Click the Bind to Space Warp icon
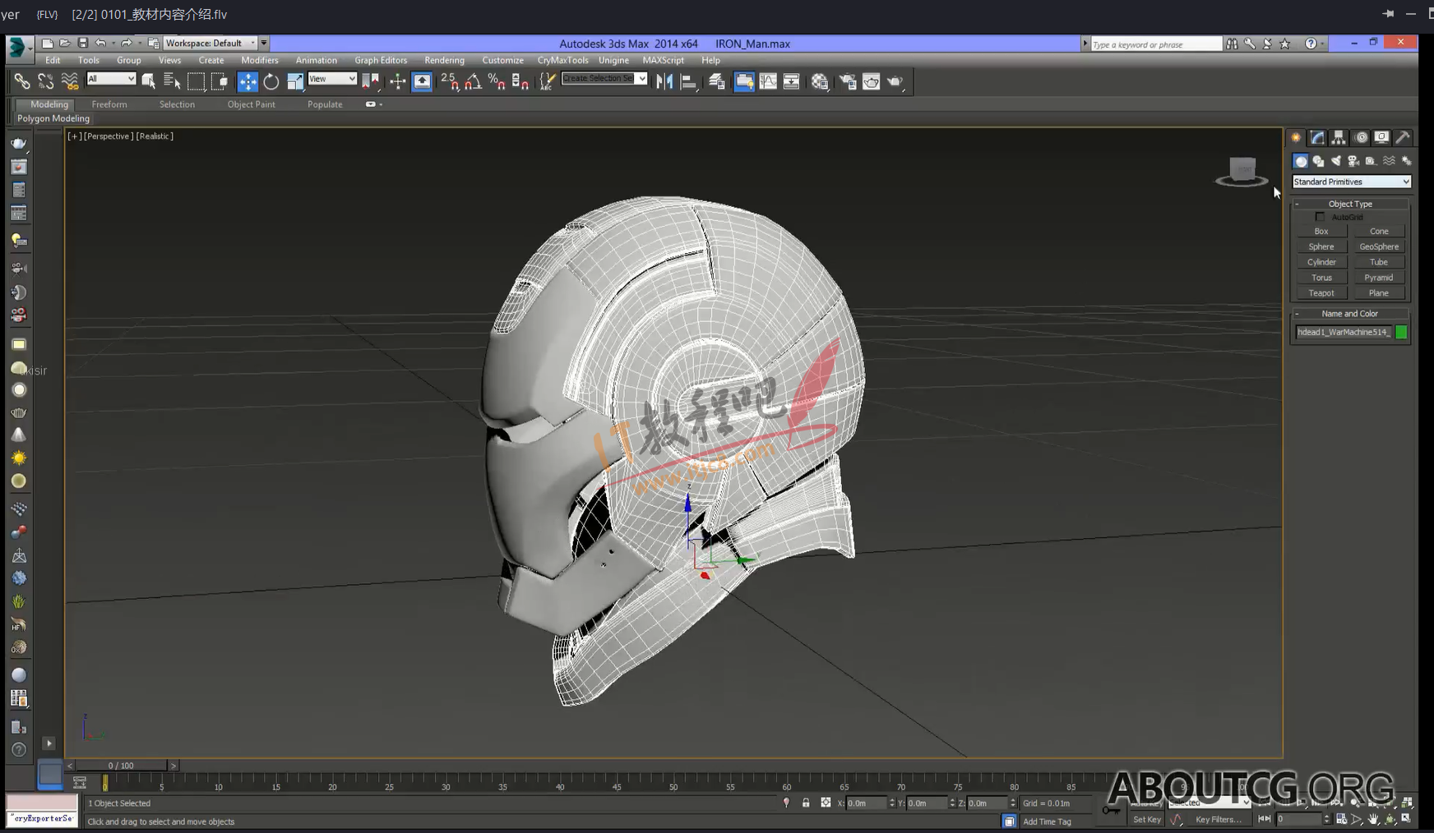Image resolution: width=1434 pixels, height=833 pixels. (x=70, y=81)
